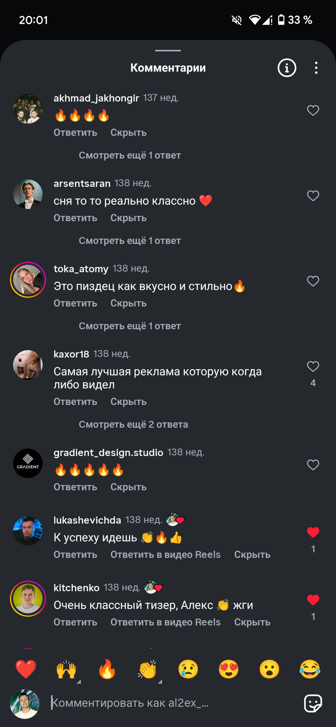Insert the clapping hands emoji reaction
The image size is (336, 727).
click(x=147, y=669)
